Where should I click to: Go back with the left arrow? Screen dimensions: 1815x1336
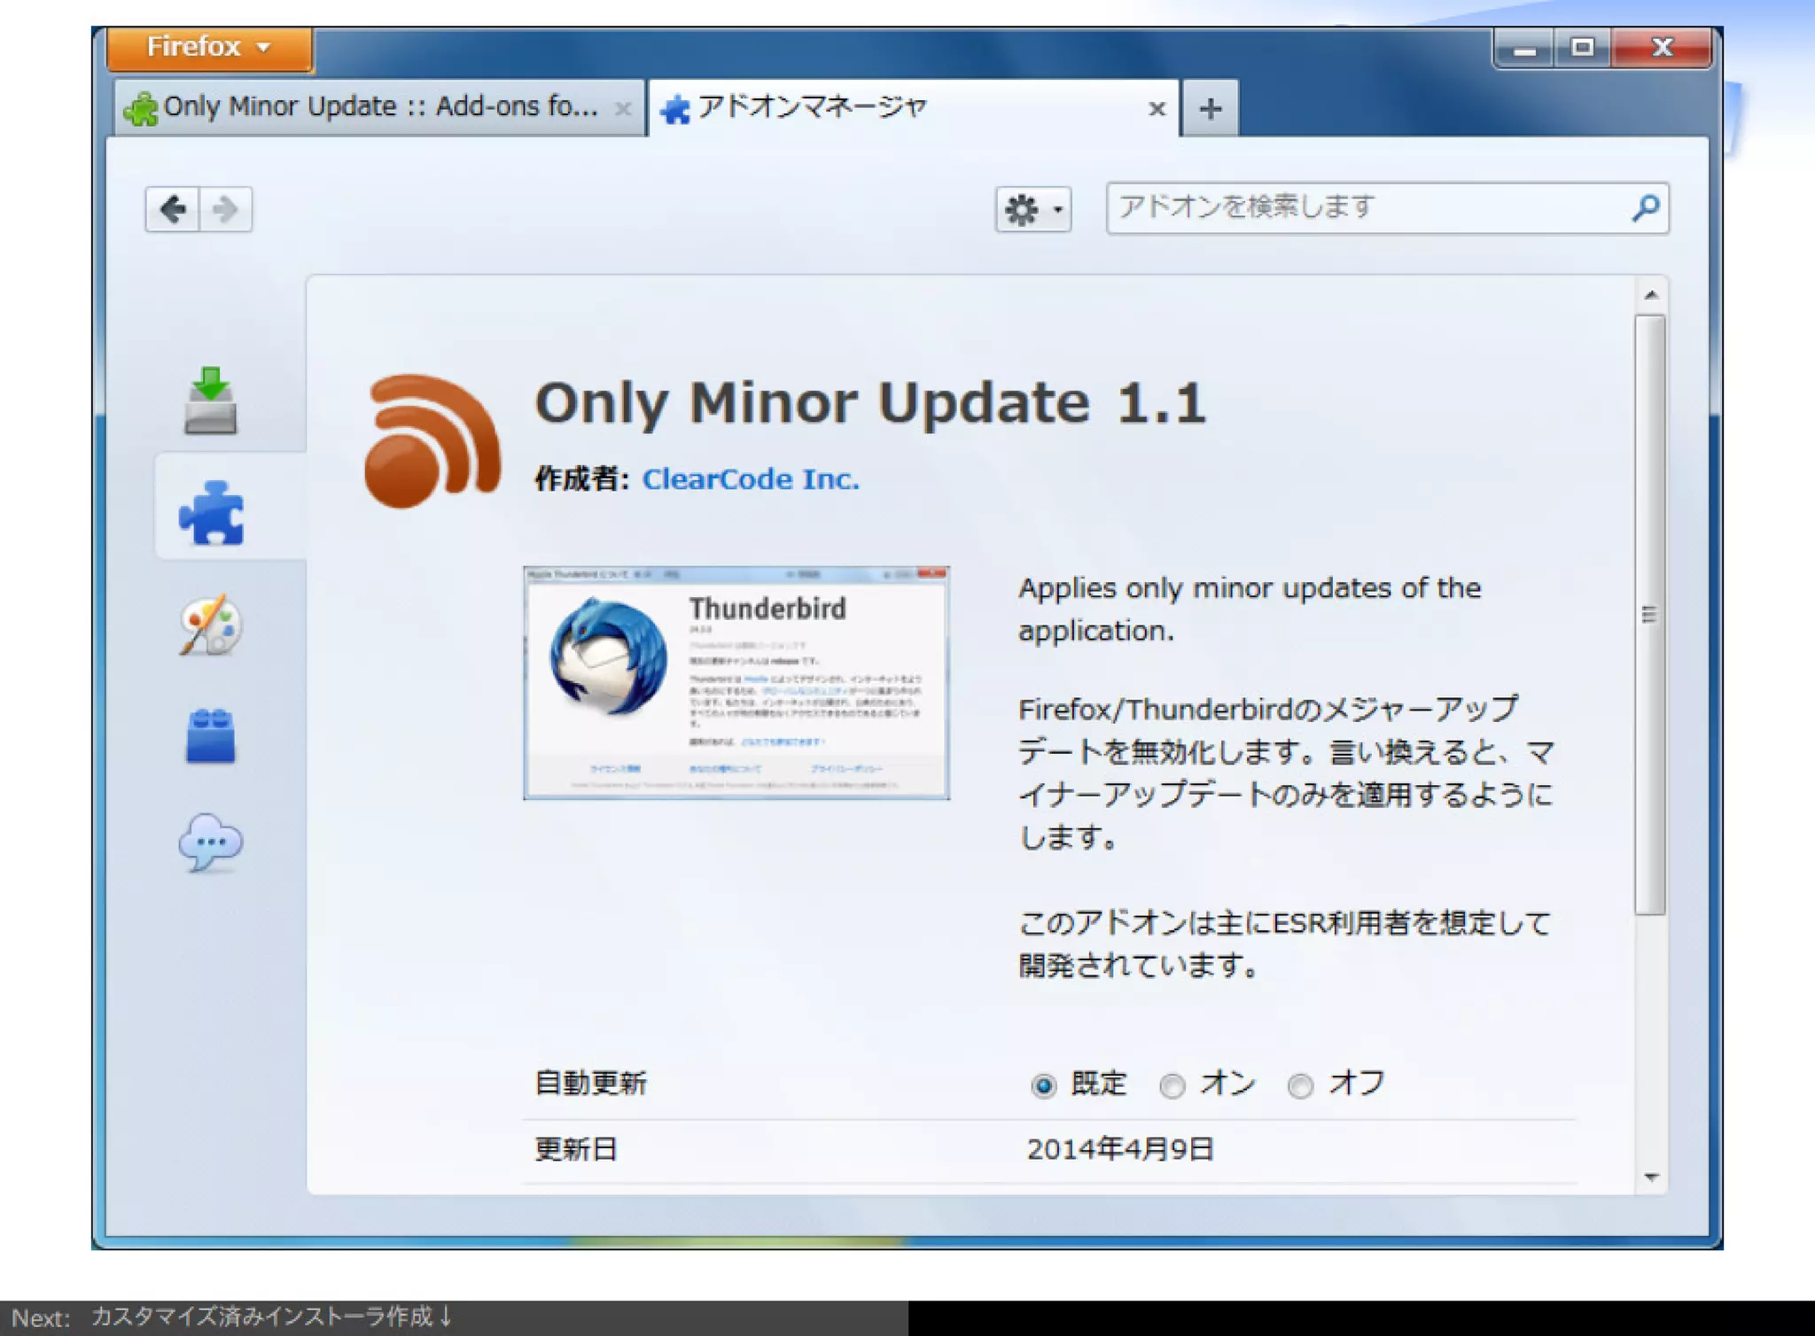tap(173, 210)
